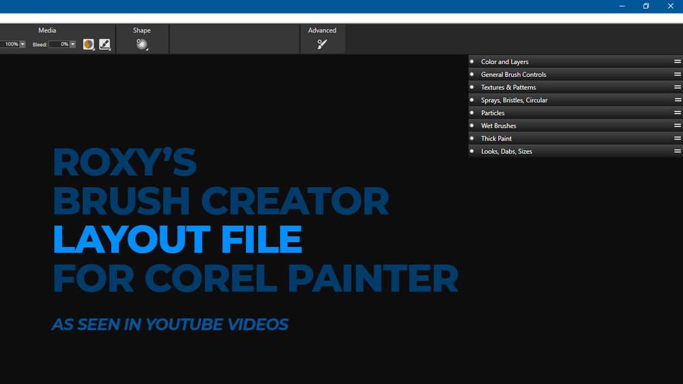
Task: Expand the Color and Layers panel title
Action: click(x=504, y=62)
